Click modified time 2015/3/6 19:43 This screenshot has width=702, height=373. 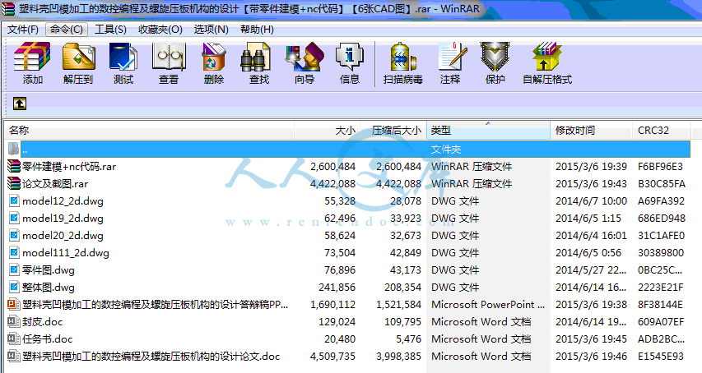[x=591, y=183]
